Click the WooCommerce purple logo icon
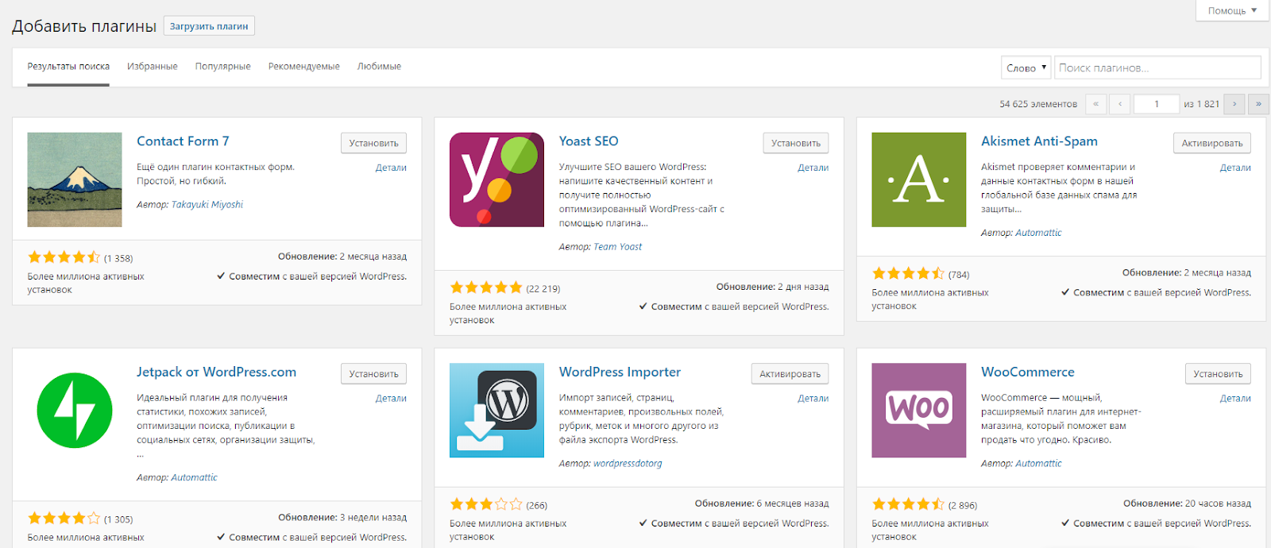 (x=918, y=411)
